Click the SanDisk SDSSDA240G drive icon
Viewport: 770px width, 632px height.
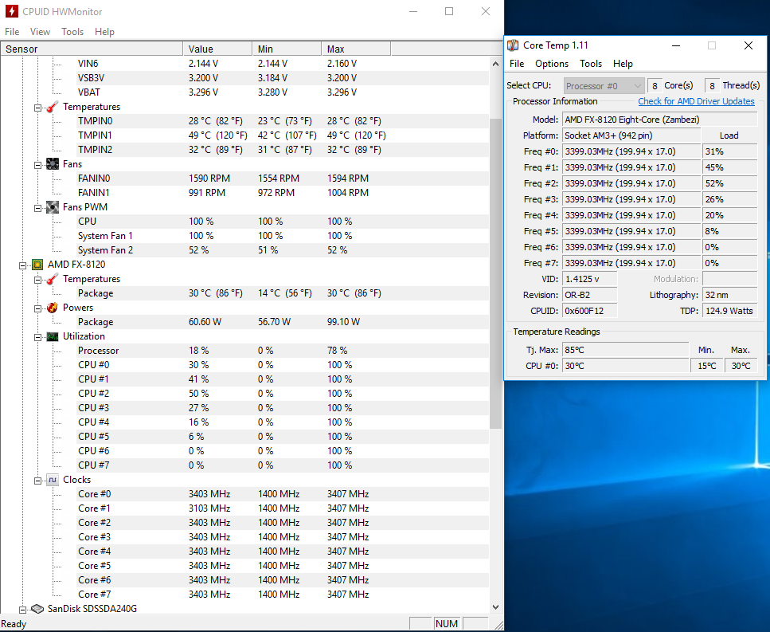point(37,609)
